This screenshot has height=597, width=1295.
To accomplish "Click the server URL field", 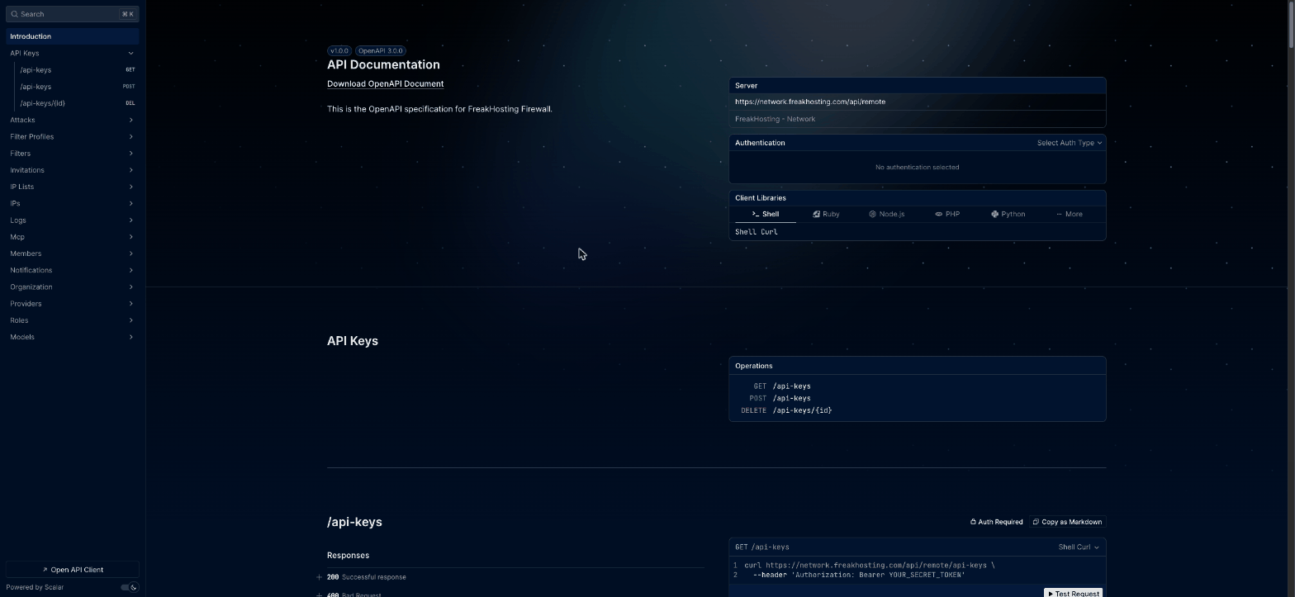I will [917, 102].
